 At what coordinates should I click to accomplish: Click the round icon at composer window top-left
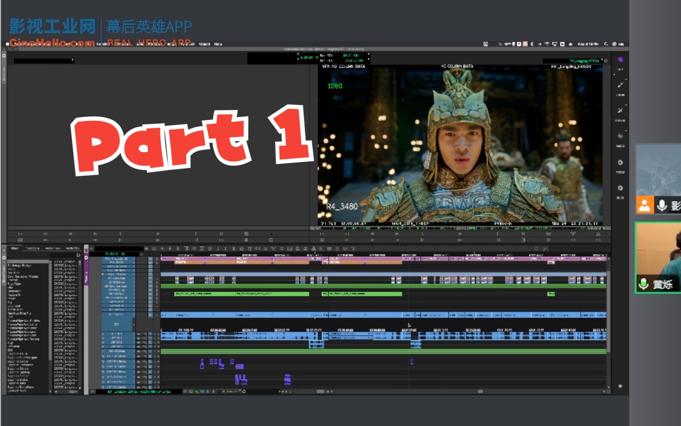(x=4, y=56)
